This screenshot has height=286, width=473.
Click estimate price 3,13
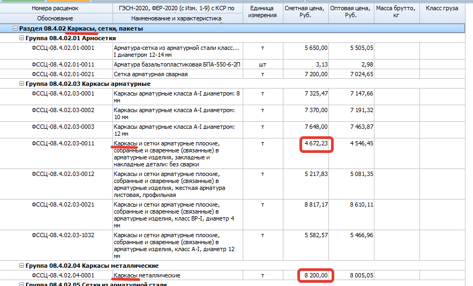(x=321, y=64)
